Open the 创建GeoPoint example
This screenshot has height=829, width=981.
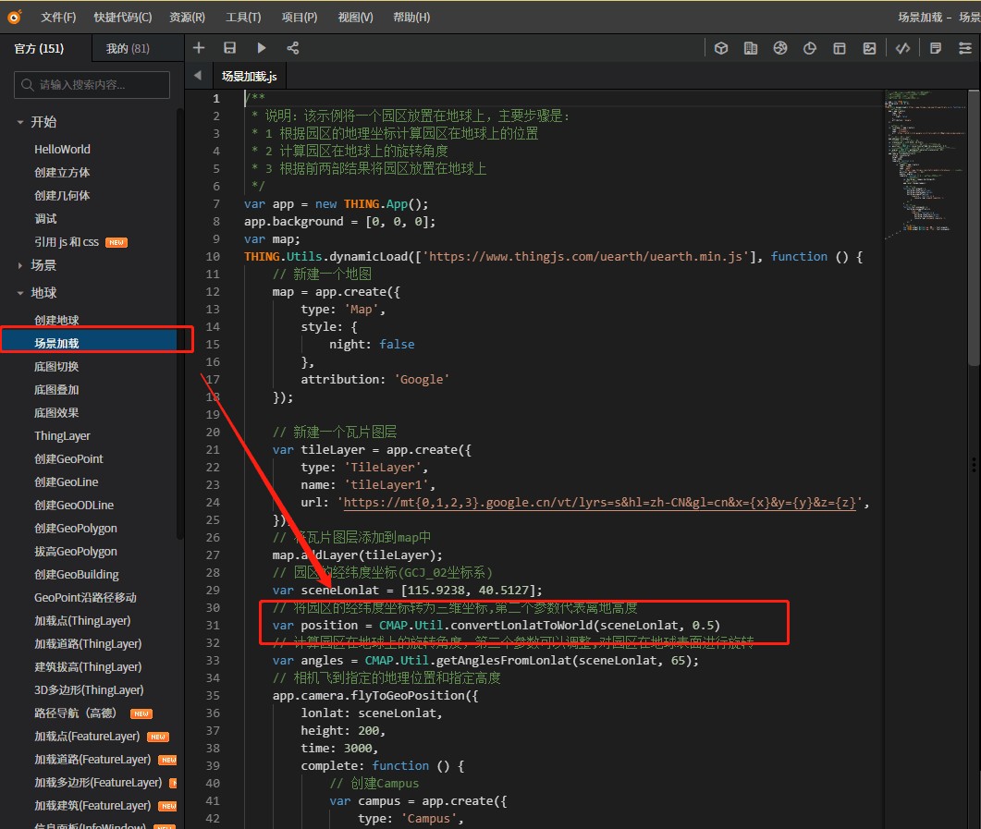[68, 459]
